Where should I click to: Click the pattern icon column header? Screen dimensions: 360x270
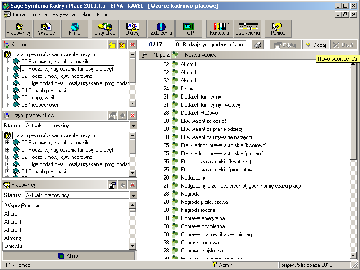click(175, 55)
